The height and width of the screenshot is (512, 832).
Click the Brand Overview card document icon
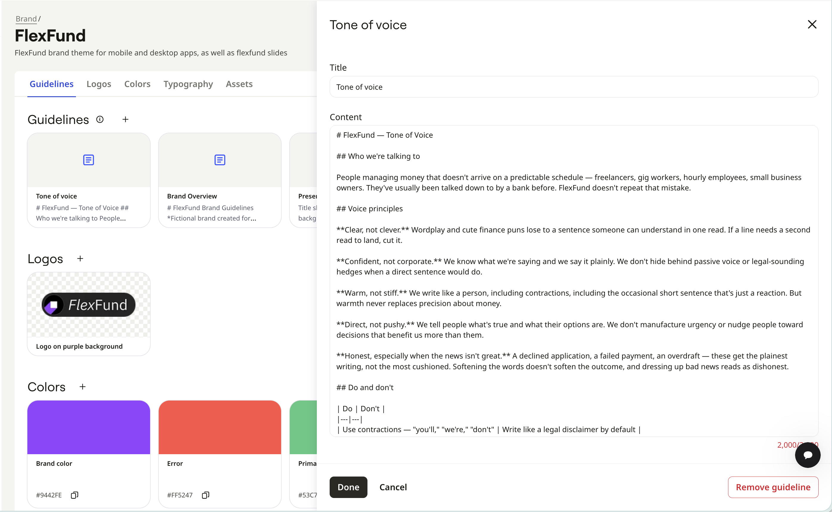[x=220, y=160]
